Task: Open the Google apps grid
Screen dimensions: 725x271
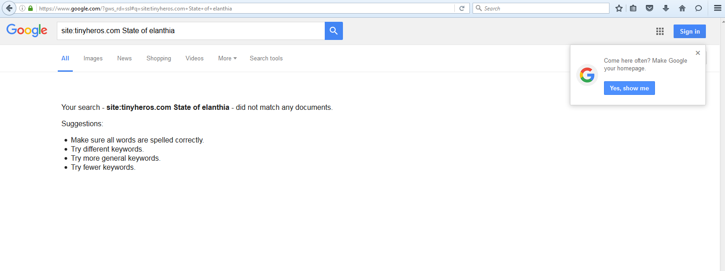Action: [x=660, y=31]
